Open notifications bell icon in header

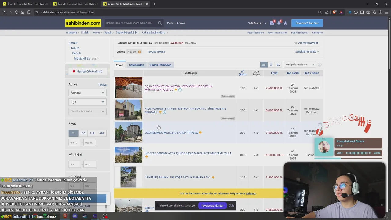click(279, 23)
